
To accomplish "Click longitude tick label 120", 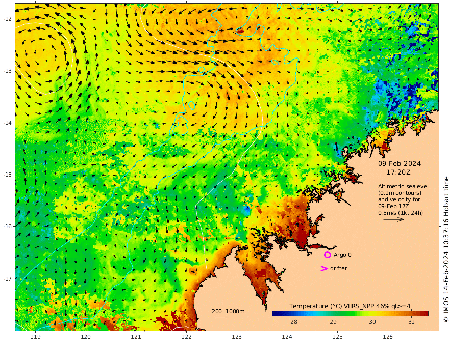I will point(86,337).
